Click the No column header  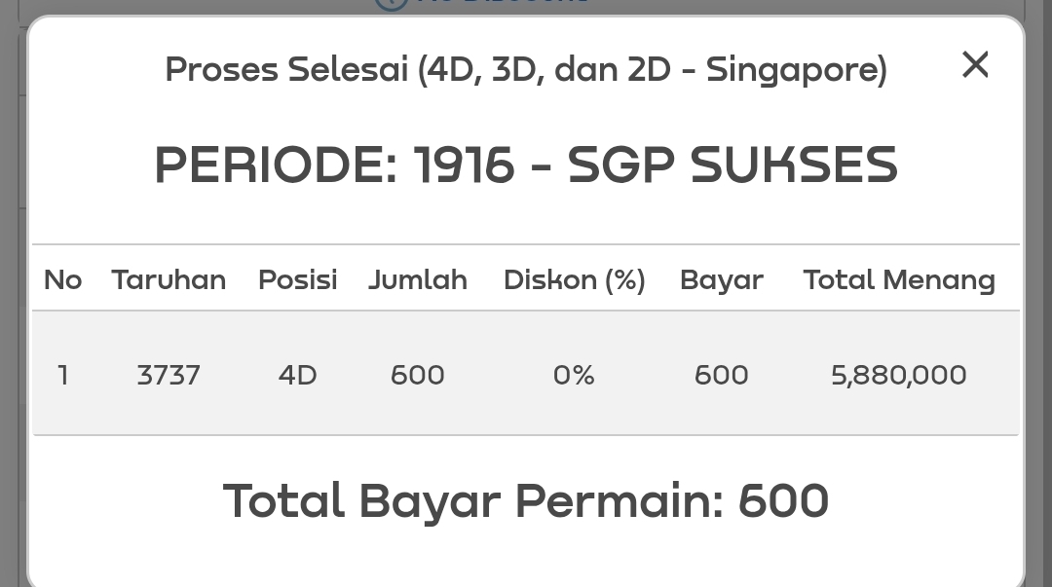coord(63,280)
